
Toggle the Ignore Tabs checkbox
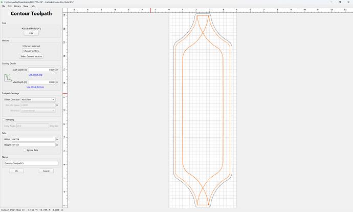pos(25,150)
